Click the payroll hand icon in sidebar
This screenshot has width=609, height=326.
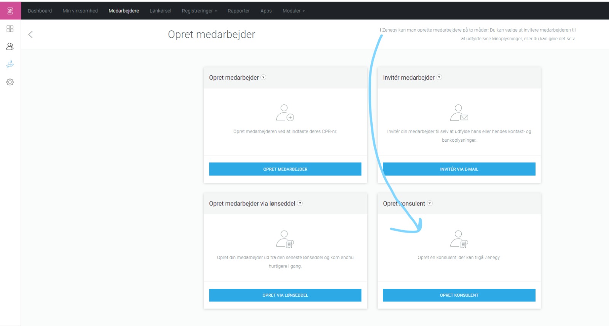point(10,64)
